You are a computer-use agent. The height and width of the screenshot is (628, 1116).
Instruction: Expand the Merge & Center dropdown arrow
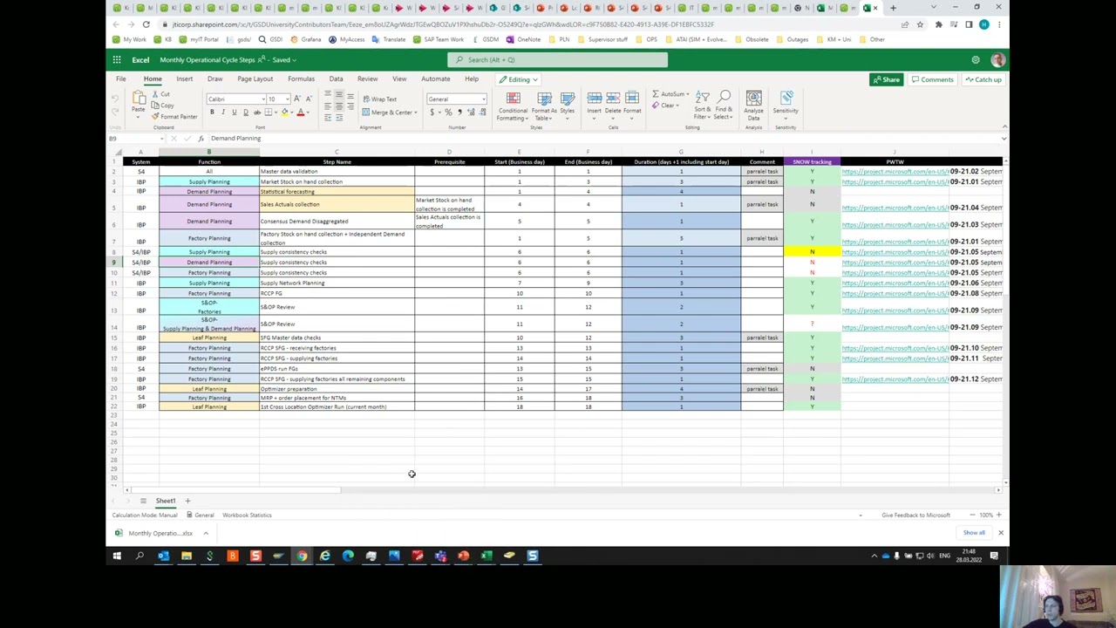point(415,113)
